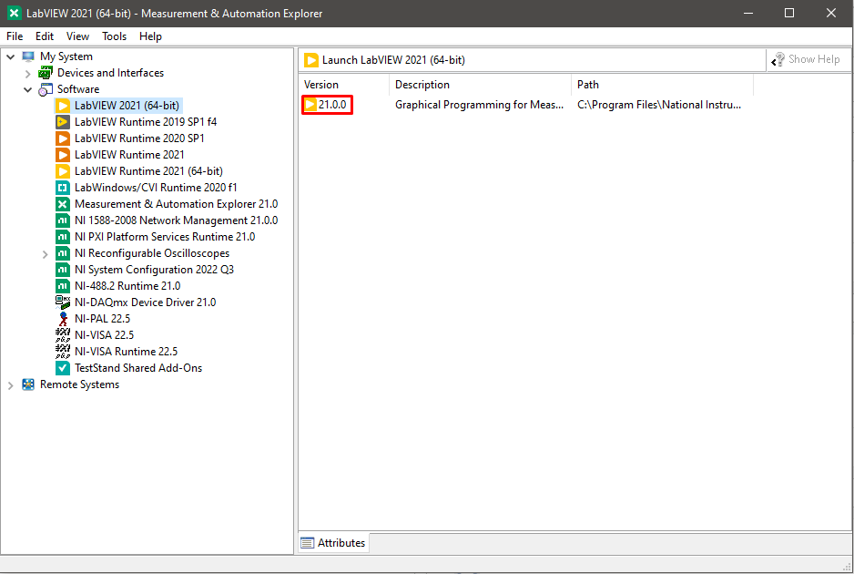Sort by the Path column header
This screenshot has height=574, width=854.
[x=662, y=85]
